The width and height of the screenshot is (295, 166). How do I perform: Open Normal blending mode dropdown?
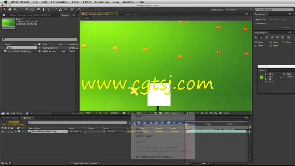76,131
